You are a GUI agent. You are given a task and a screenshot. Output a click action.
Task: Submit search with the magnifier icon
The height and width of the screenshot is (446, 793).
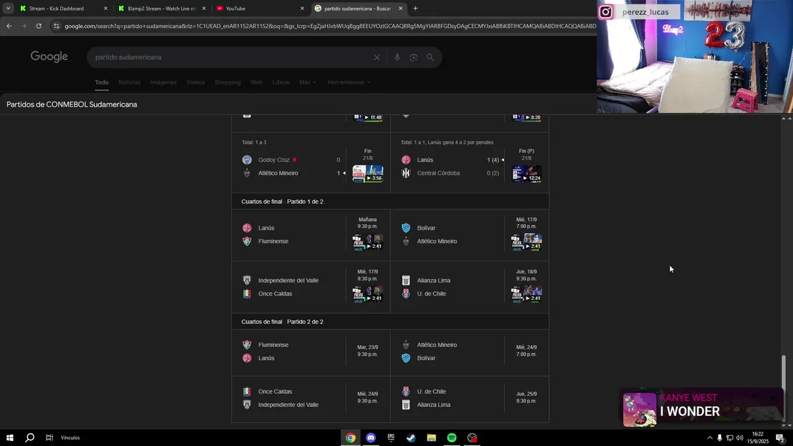click(x=430, y=58)
